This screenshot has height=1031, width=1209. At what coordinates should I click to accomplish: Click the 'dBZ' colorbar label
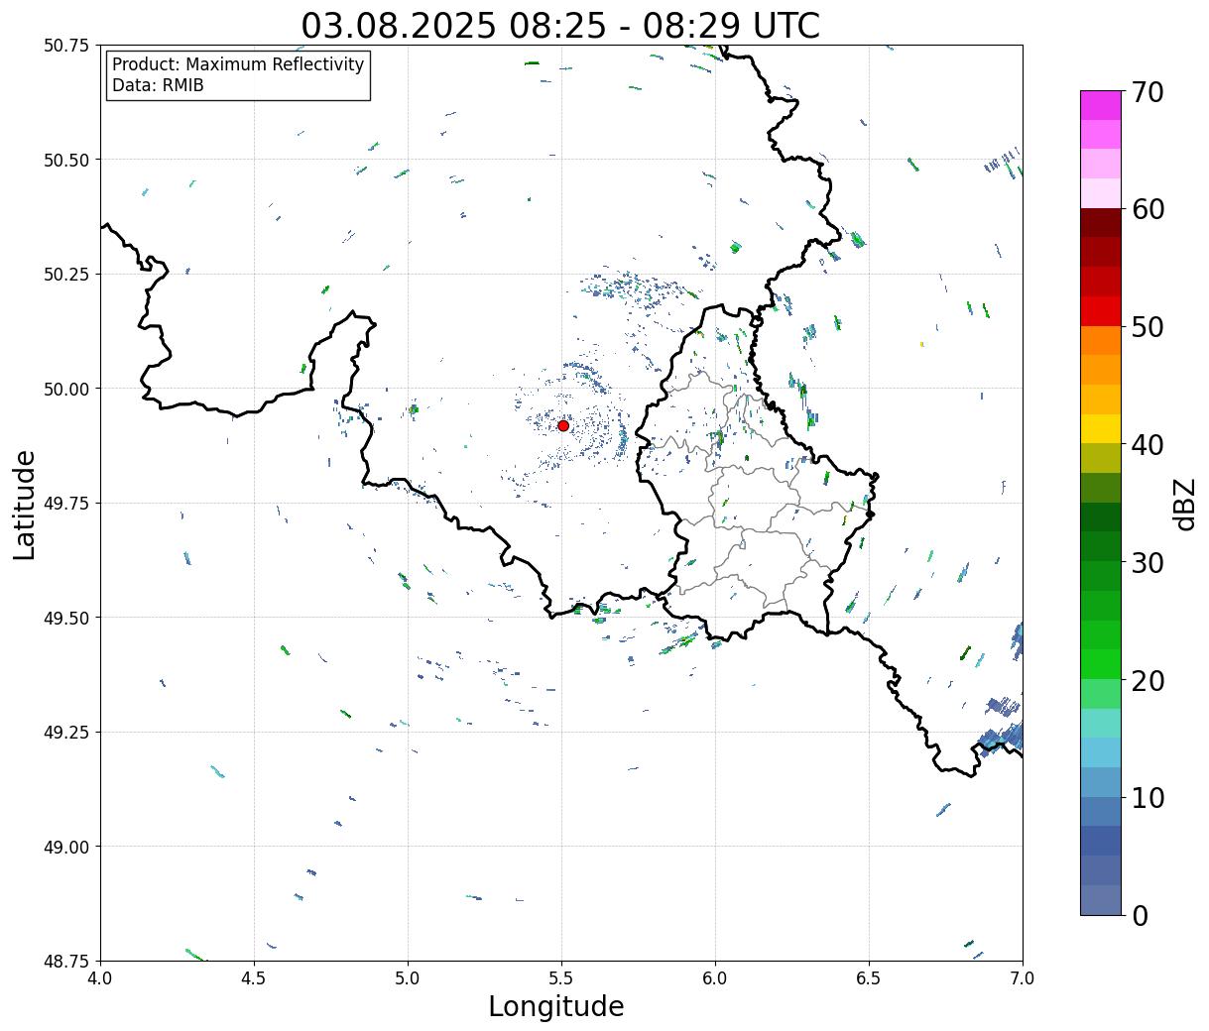[x=1184, y=504]
